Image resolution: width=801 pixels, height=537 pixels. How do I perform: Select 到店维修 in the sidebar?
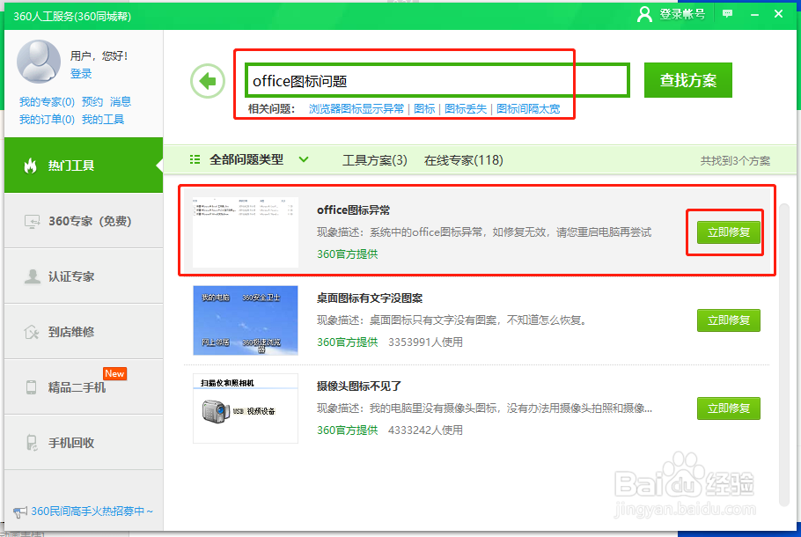(84, 332)
